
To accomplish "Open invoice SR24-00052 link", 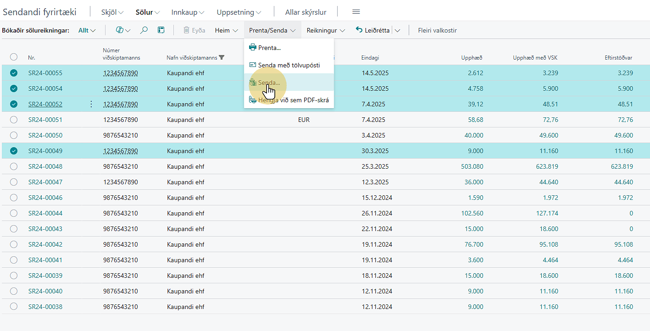I will (x=45, y=104).
